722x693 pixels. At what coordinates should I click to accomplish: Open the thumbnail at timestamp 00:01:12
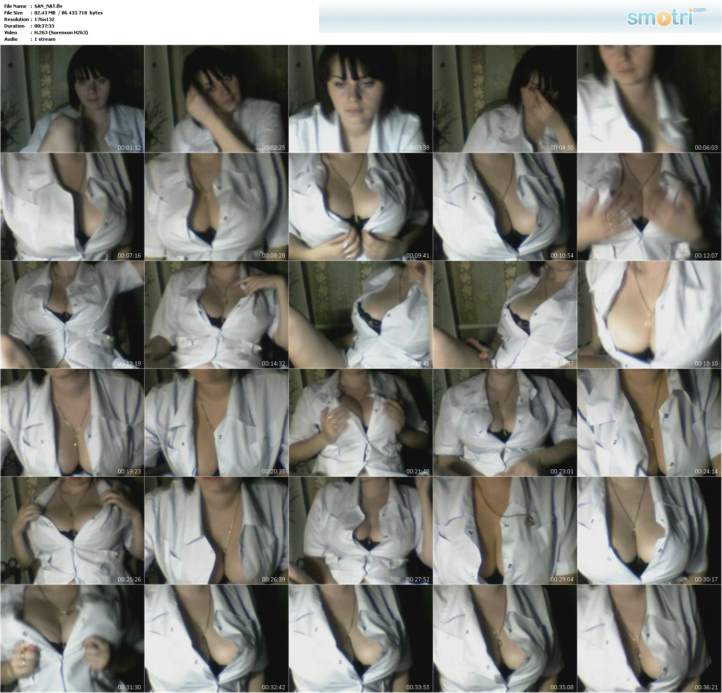tap(72, 99)
